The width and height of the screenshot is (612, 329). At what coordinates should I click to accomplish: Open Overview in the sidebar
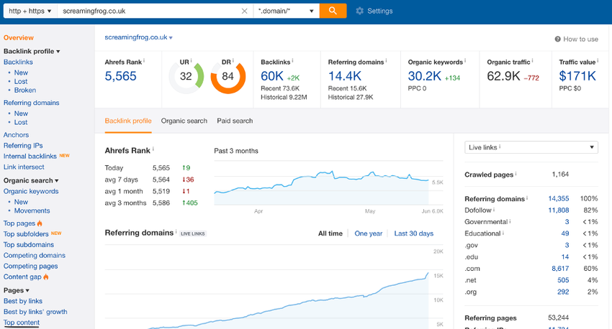tap(18, 37)
